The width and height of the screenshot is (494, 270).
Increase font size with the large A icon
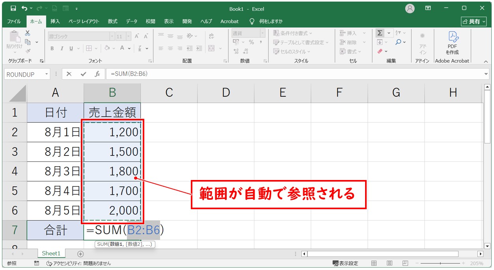(137, 36)
